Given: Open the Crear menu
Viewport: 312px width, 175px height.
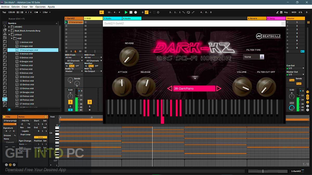Looking at the screenshot, I should pyautogui.click(x=25, y=7).
